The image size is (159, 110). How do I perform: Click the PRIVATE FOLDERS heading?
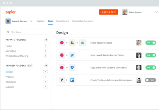pos(16,40)
